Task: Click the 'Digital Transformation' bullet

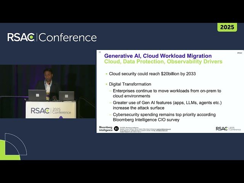Action: [130, 84]
